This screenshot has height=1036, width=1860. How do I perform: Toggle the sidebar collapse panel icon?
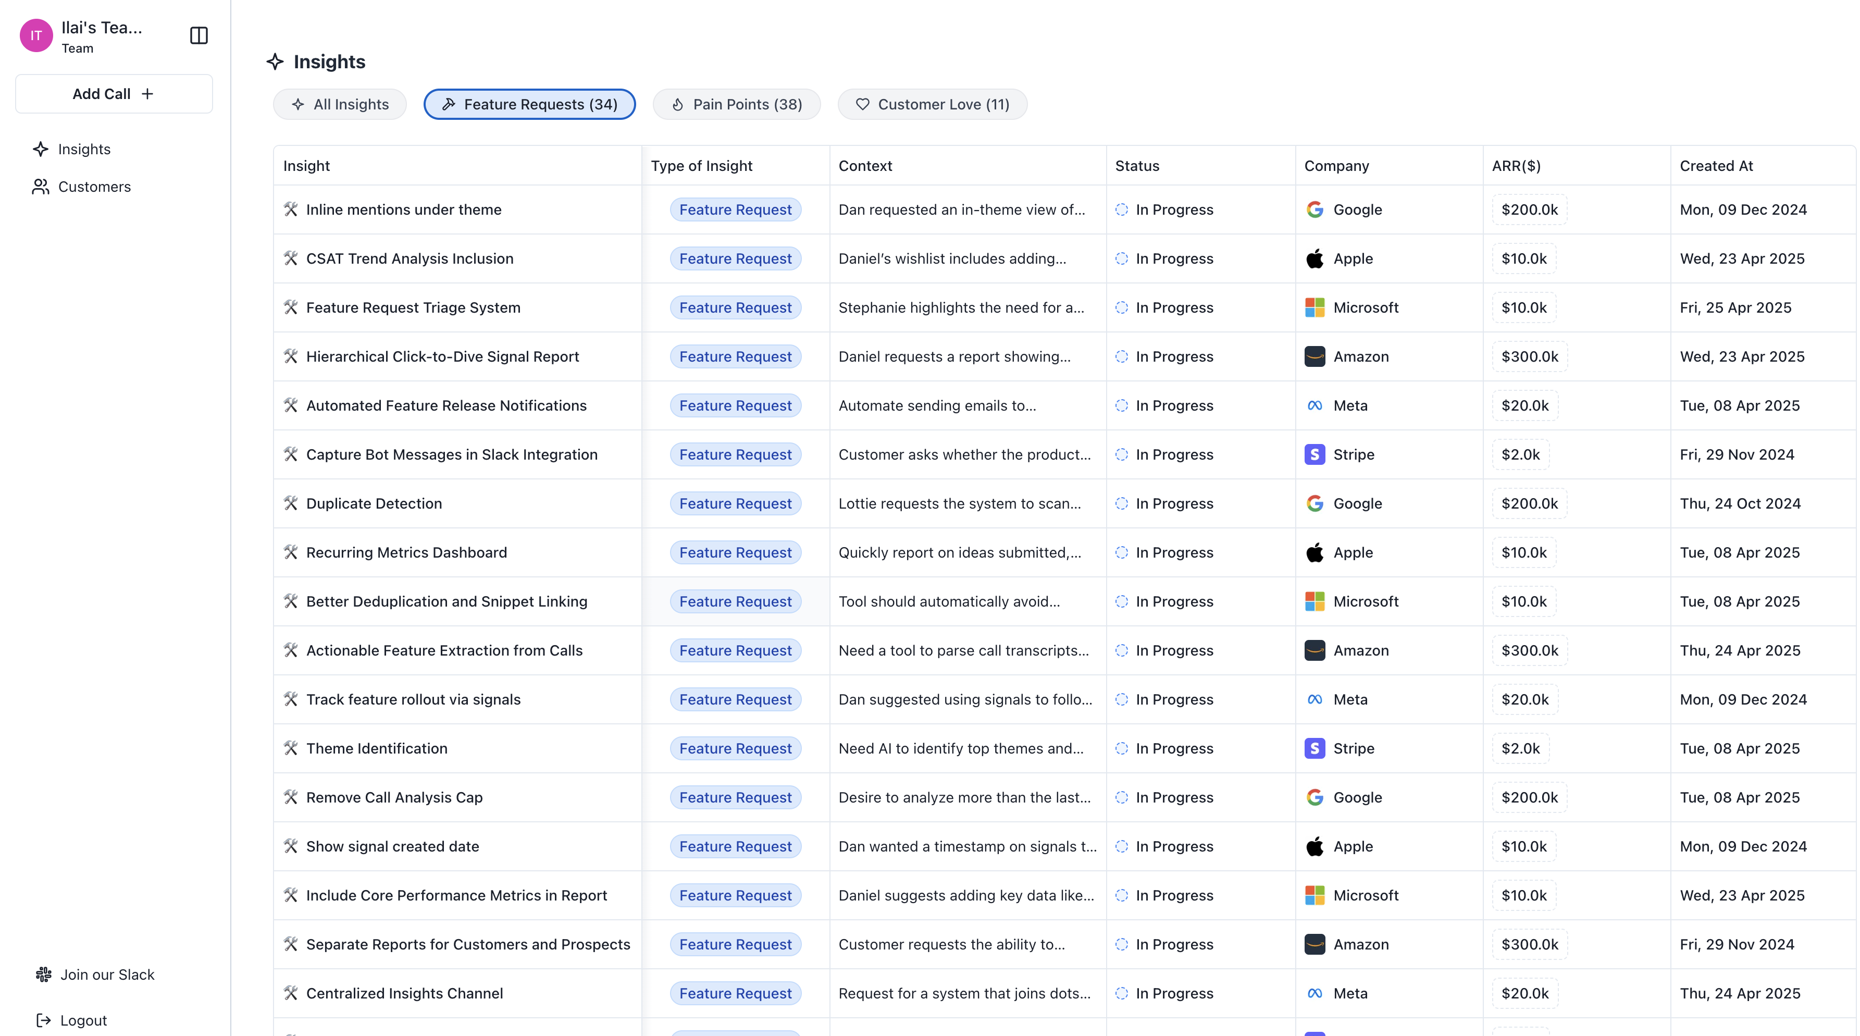click(199, 35)
